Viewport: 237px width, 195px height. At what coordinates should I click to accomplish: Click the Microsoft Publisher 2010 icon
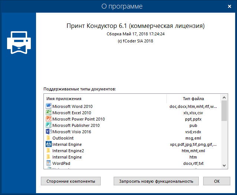coord(48,125)
